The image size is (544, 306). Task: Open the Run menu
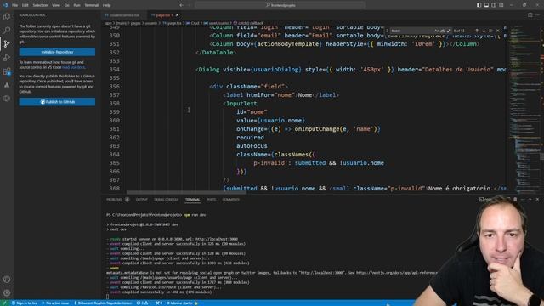[x=76, y=5]
